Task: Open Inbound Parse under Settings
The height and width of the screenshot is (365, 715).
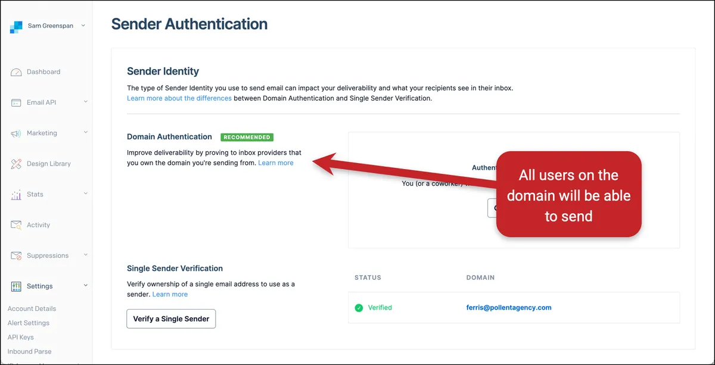Action: [x=30, y=351]
